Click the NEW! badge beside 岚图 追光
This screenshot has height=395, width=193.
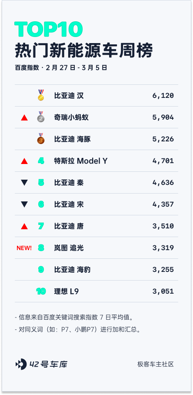coord(24,248)
